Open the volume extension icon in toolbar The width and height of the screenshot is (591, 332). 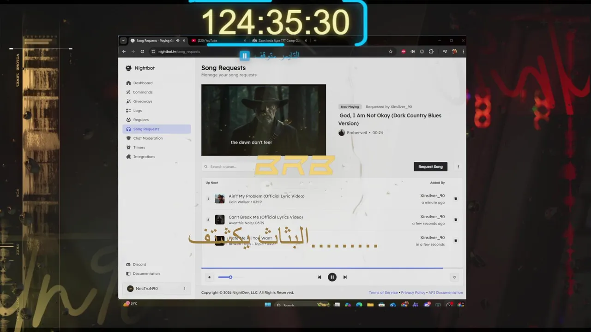413,52
